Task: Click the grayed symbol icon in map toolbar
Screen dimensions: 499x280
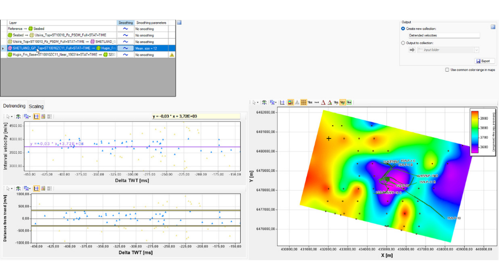Action: (297, 103)
